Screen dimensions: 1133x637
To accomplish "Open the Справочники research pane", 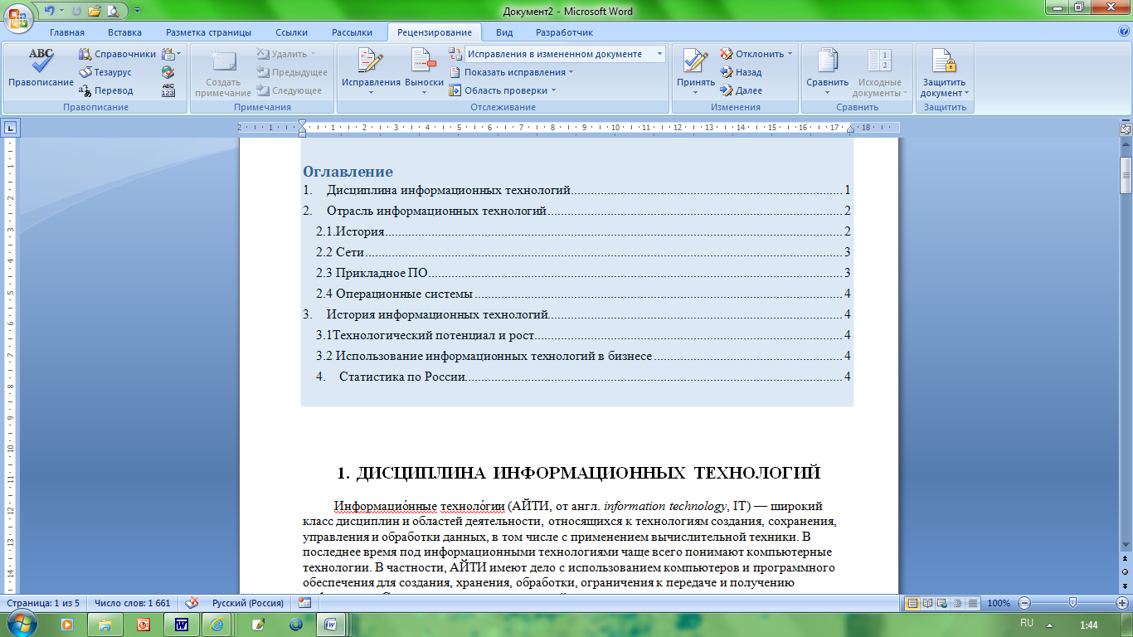I will (x=117, y=54).
